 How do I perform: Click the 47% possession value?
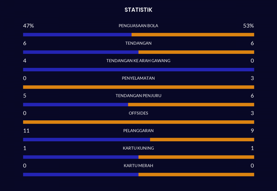tap(28, 26)
